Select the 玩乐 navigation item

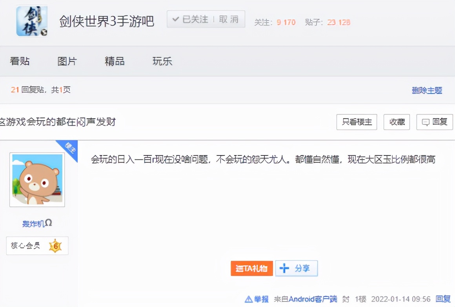coord(162,61)
